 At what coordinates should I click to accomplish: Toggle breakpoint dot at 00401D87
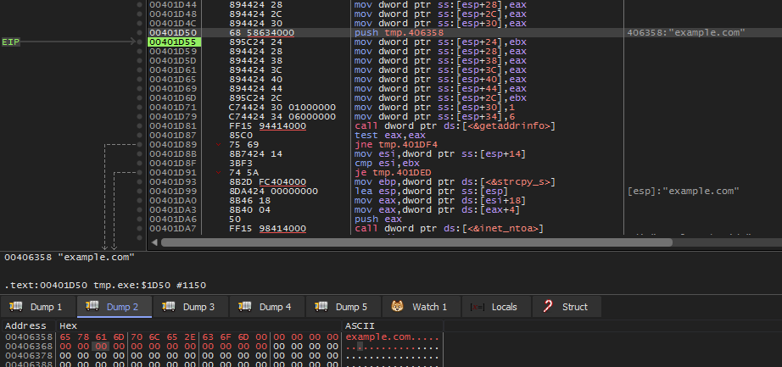(140, 135)
